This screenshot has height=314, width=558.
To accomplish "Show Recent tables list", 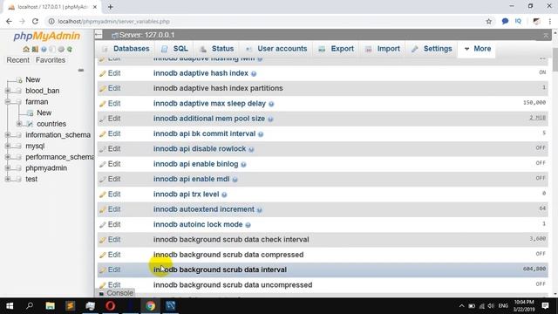I will (x=17, y=60).
